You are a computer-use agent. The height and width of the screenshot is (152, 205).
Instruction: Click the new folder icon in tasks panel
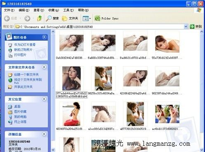click(10, 75)
